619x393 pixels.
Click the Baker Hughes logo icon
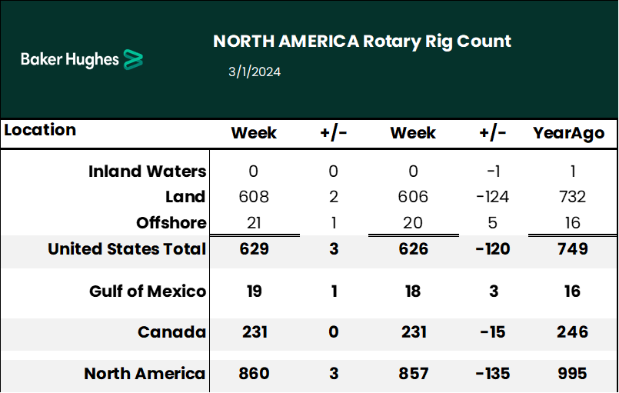[134, 59]
